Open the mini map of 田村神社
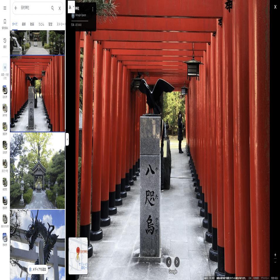Image resolution: width=280 pixels, height=280 pixels. tap(78, 256)
